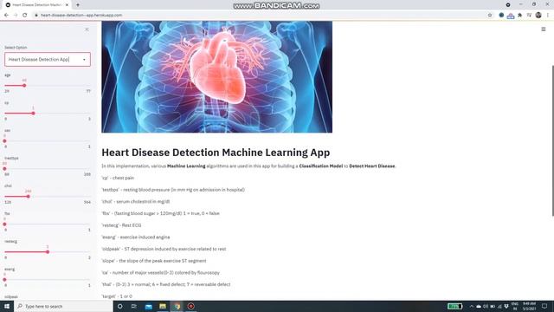The height and width of the screenshot is (312, 554).
Task: Open the Windows Start menu
Action: pos(7,306)
